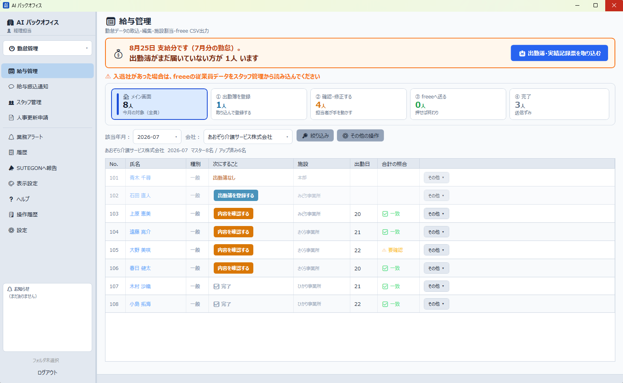
Task: Open staff name 木村 沙織
Action: click(140, 287)
